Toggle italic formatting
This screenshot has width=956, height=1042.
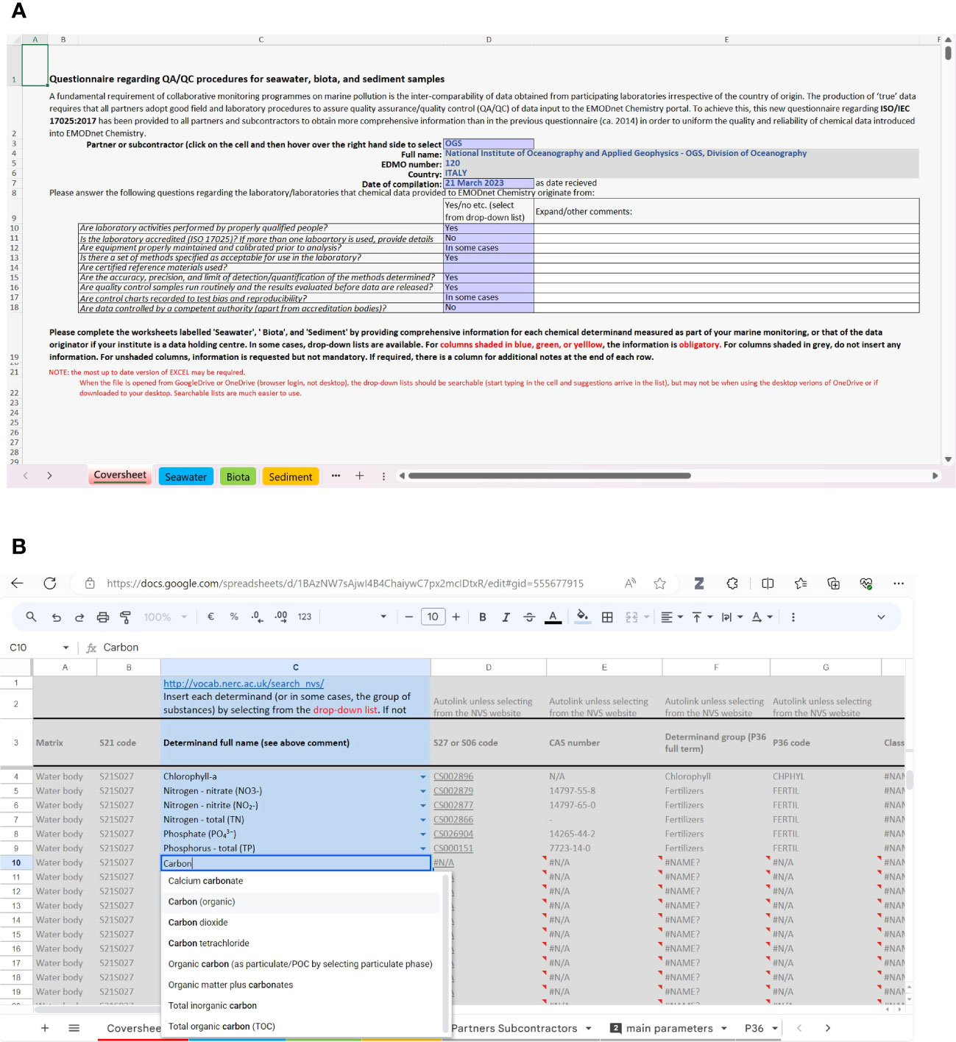coord(506,617)
